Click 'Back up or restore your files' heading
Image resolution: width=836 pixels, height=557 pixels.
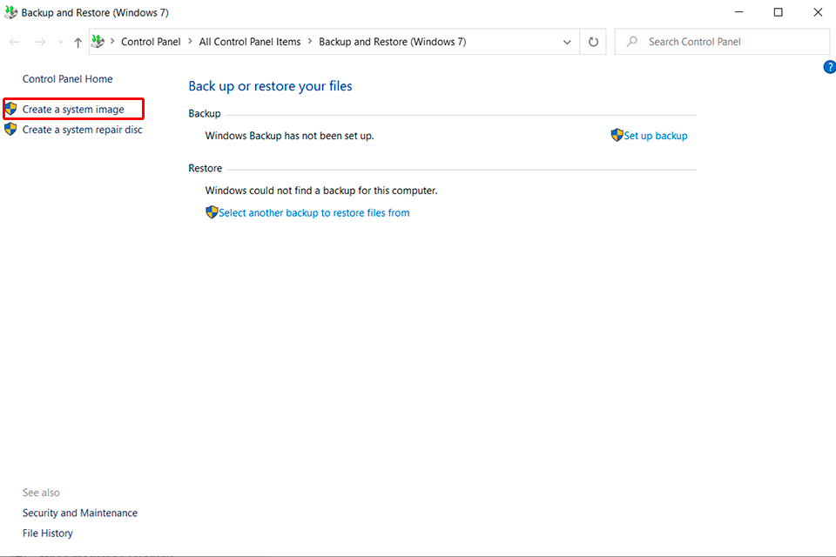pos(270,86)
